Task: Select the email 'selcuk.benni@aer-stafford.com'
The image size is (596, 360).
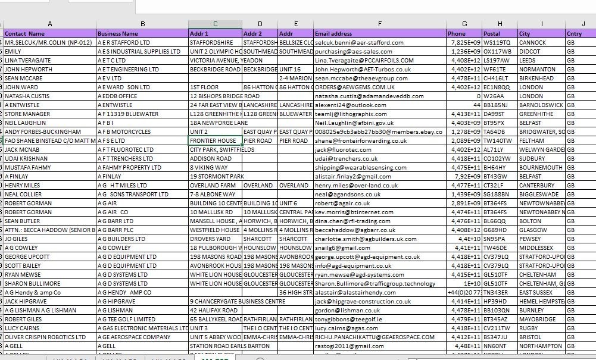Action: 380,42
